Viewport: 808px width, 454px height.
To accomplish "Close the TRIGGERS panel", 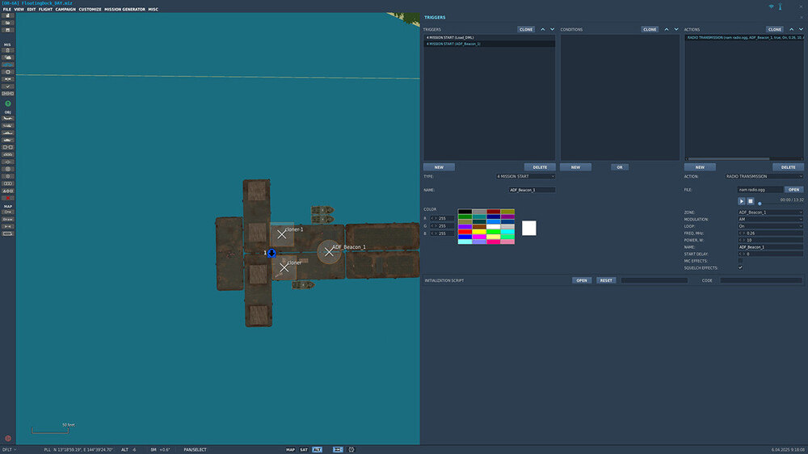I will tap(801, 18).
